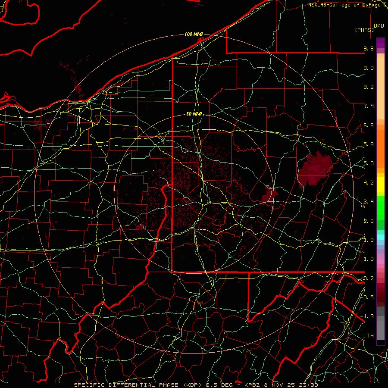The image size is (388, 388).
Task: Click the 8.2 legend value
Action: click(x=369, y=87)
